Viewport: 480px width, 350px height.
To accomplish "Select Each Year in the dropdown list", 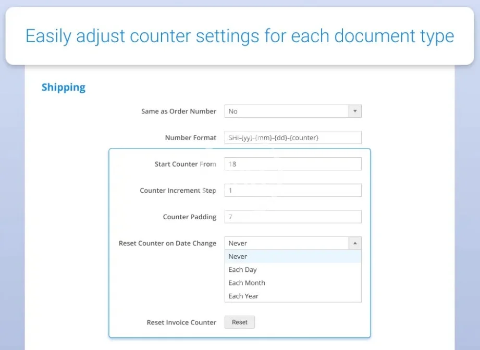I will pos(292,296).
